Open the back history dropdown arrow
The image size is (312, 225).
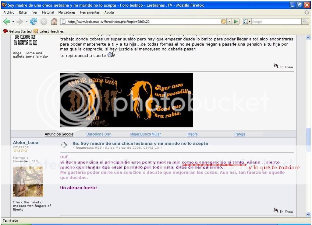tap(13, 22)
